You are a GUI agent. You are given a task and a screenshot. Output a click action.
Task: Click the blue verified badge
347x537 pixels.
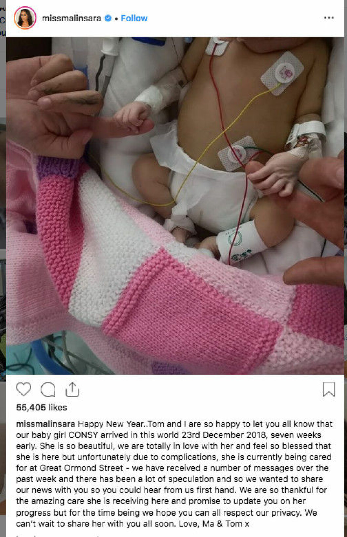[108, 18]
